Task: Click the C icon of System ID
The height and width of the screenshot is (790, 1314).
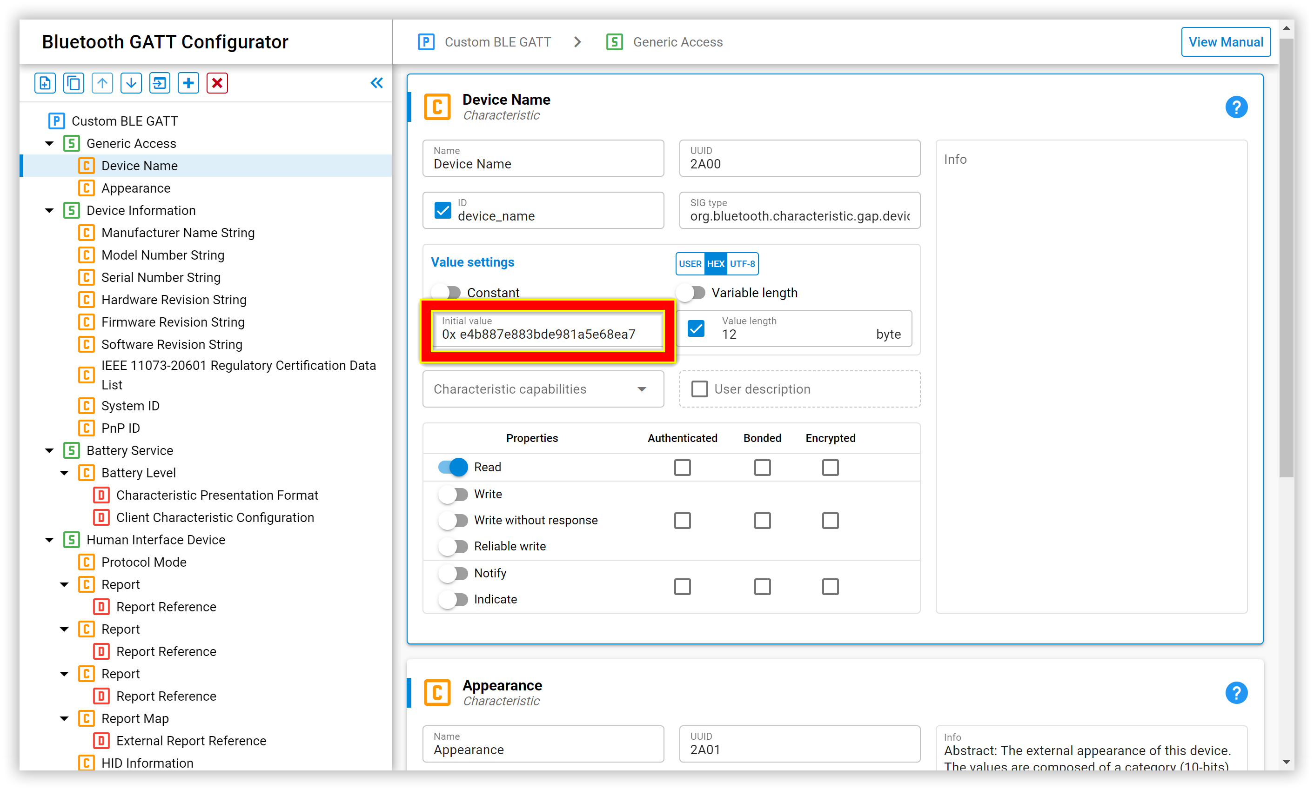Action: pyautogui.click(x=86, y=406)
